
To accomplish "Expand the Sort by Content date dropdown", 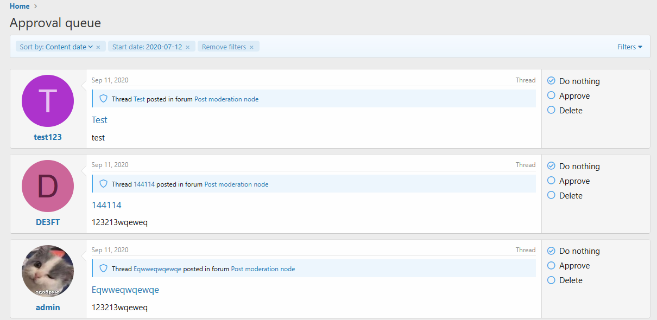I will [x=56, y=47].
